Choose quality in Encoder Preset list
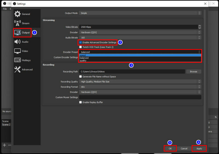Screen dimensions: 219x154 click(83, 60)
